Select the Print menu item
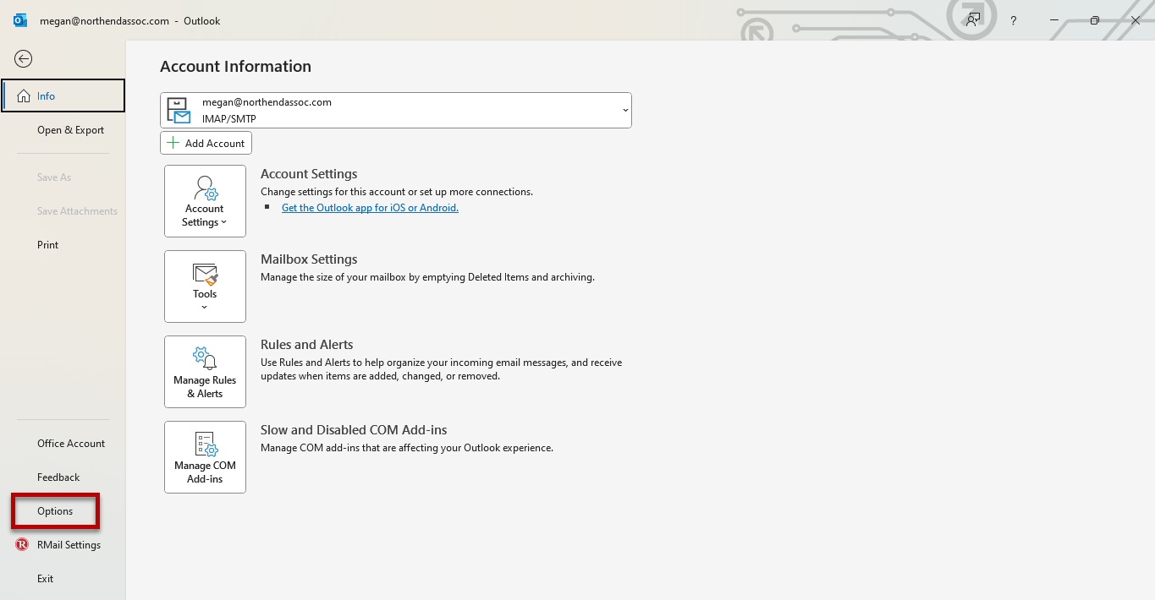 pos(48,245)
